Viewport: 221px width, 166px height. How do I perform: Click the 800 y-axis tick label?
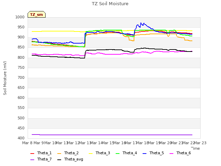[21, 57]
